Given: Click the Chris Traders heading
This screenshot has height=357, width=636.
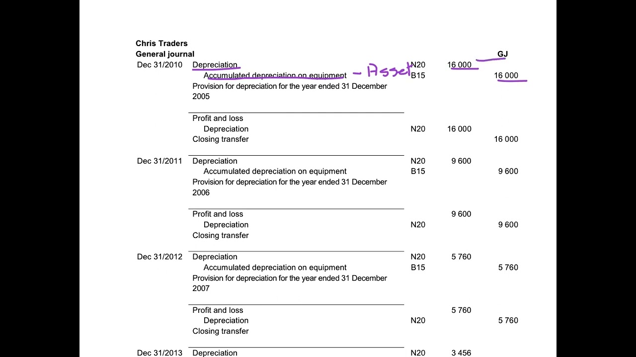Looking at the screenshot, I should (x=161, y=43).
